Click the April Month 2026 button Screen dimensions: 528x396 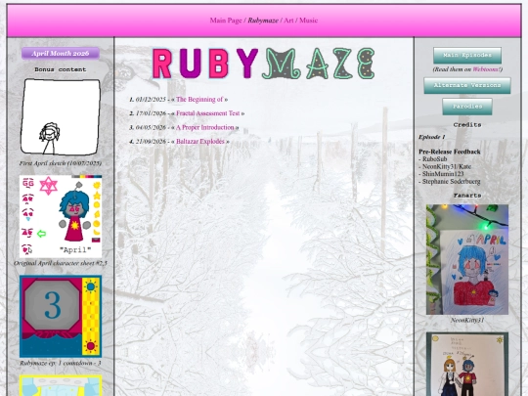click(61, 53)
